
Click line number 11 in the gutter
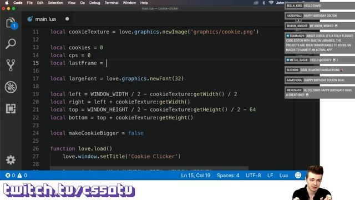[35, 32]
